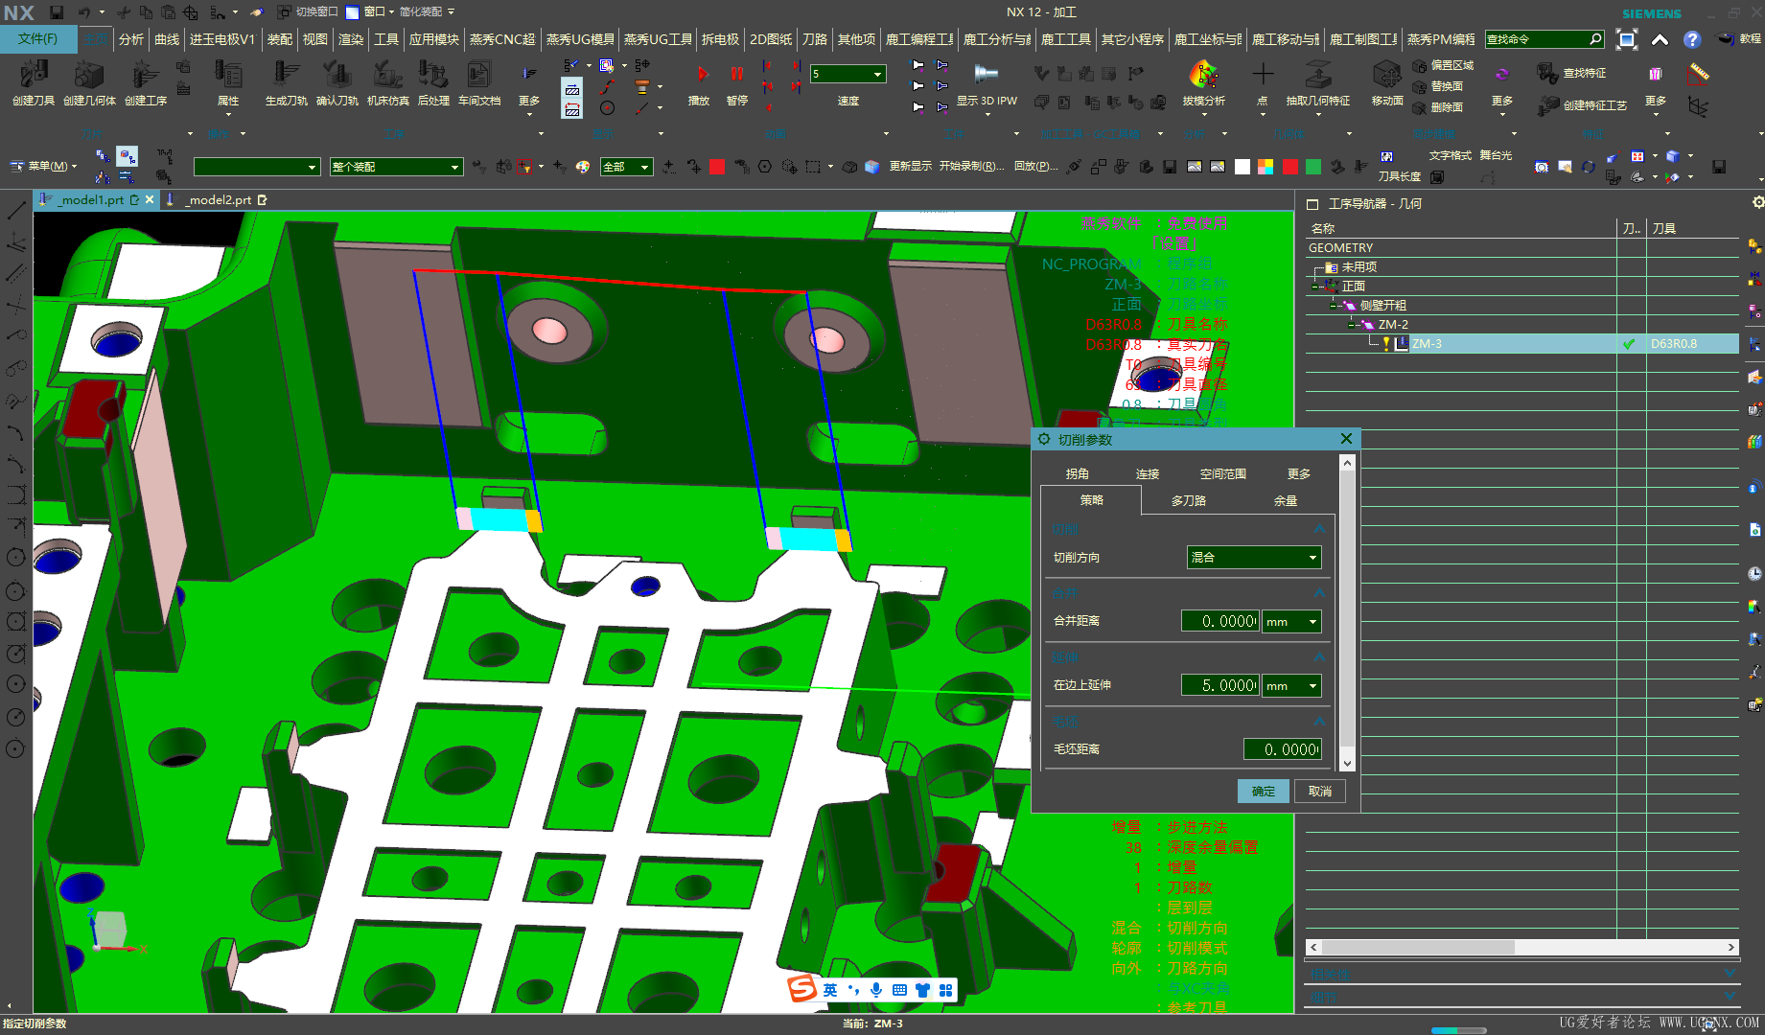This screenshot has height=1035, width=1765.
Task: Click the navigator settings gear icon
Action: pyautogui.click(x=1757, y=202)
